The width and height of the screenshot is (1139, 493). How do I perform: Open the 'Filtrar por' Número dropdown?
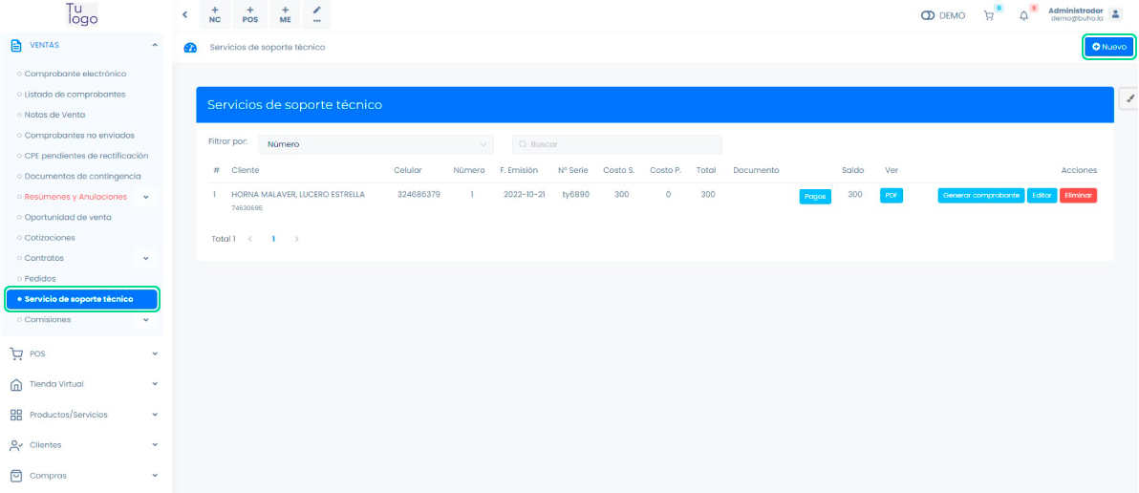click(x=376, y=144)
